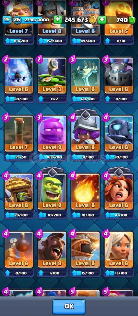
Task: Select the Ice Golem card
Action: tap(19, 75)
